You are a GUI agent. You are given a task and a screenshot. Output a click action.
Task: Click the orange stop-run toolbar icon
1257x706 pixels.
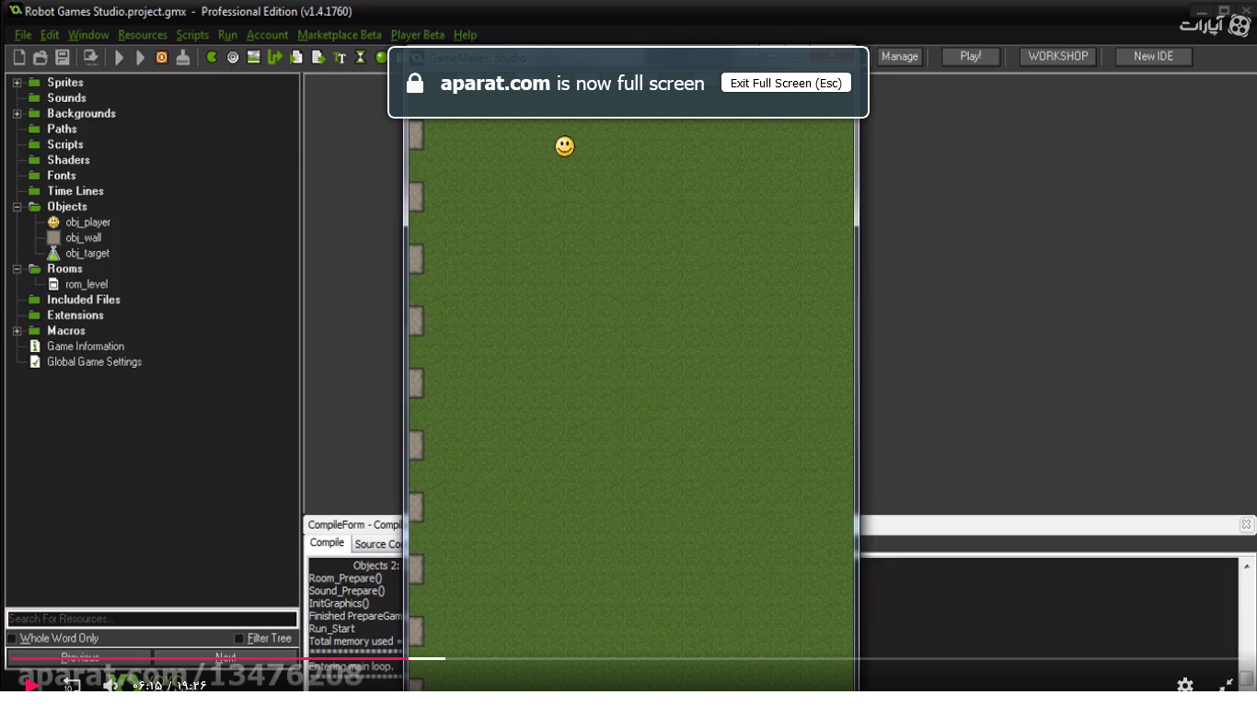pos(162,57)
